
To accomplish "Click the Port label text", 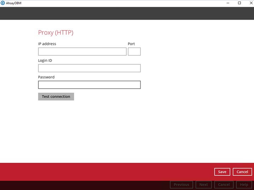I will click(131, 44).
